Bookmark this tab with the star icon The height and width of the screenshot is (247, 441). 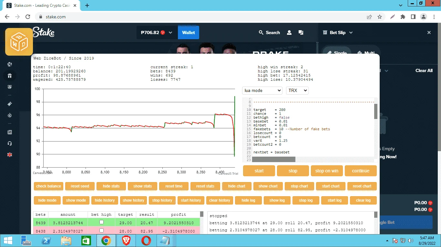[380, 17]
